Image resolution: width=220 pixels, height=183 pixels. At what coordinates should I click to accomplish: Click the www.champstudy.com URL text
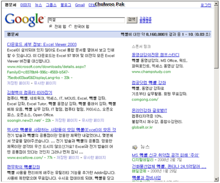151,72
